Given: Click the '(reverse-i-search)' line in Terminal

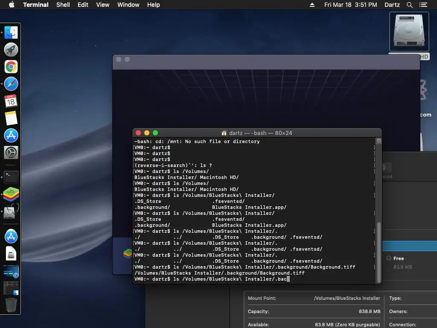Looking at the screenshot, I should coord(173,165).
